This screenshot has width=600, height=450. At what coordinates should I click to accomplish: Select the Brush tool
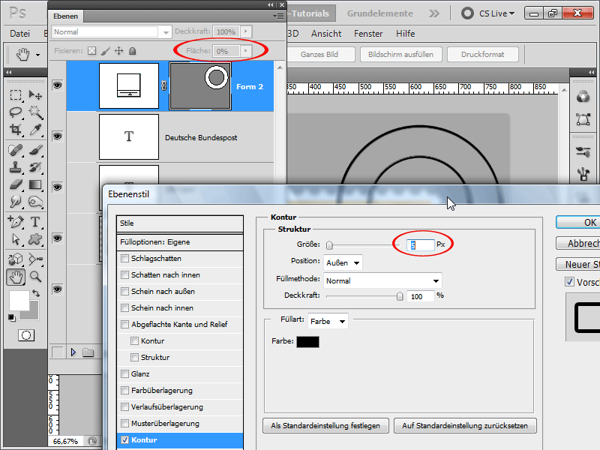click(x=35, y=149)
